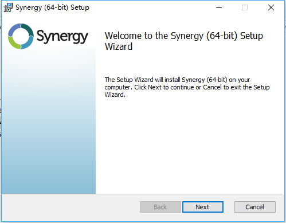Exit setup using the Cancel button
This screenshot has height=223, width=286.
click(255, 207)
